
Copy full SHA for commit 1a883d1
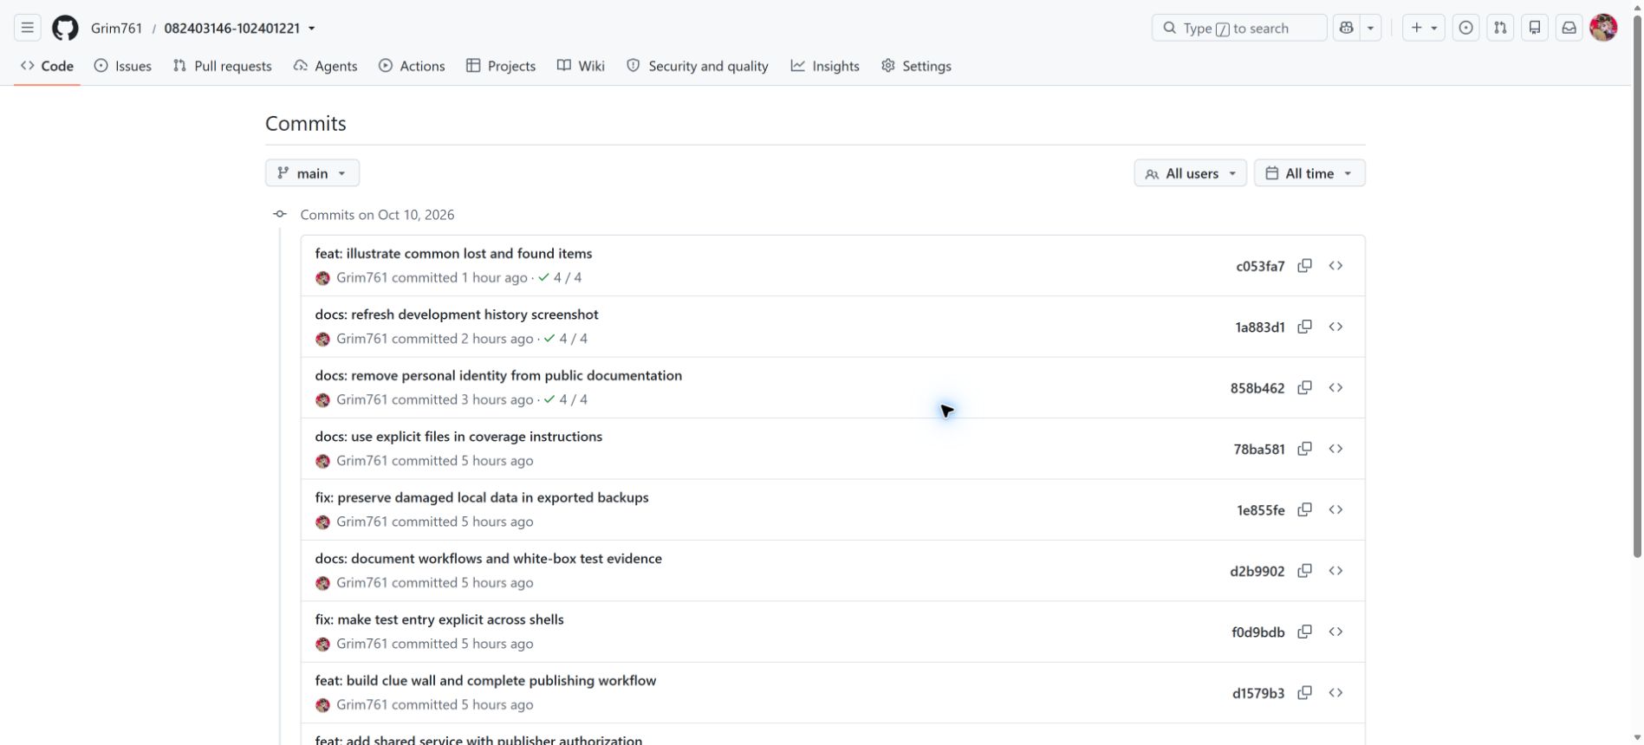1304,327
